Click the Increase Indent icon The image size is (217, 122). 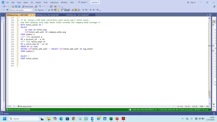(x=94, y=10)
